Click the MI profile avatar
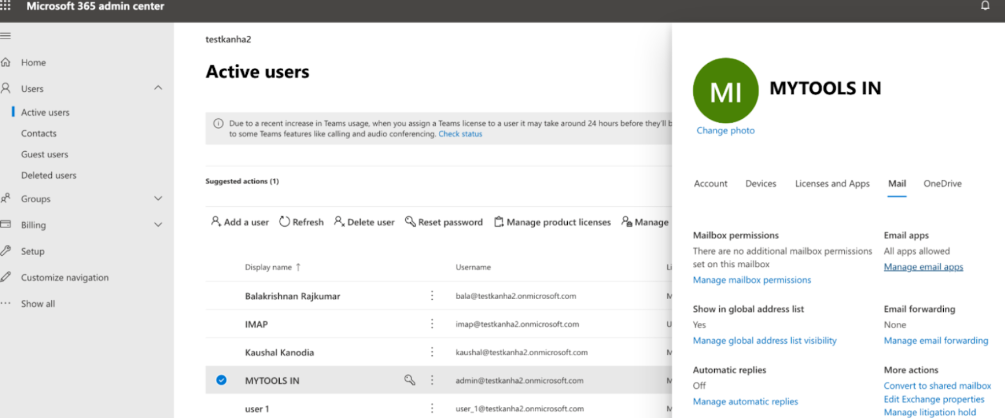Screen dimensions: 1005x418 tap(725, 90)
